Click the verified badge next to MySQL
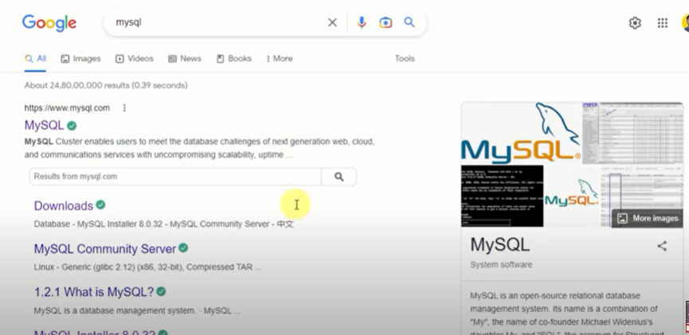689x335 pixels. (x=72, y=126)
